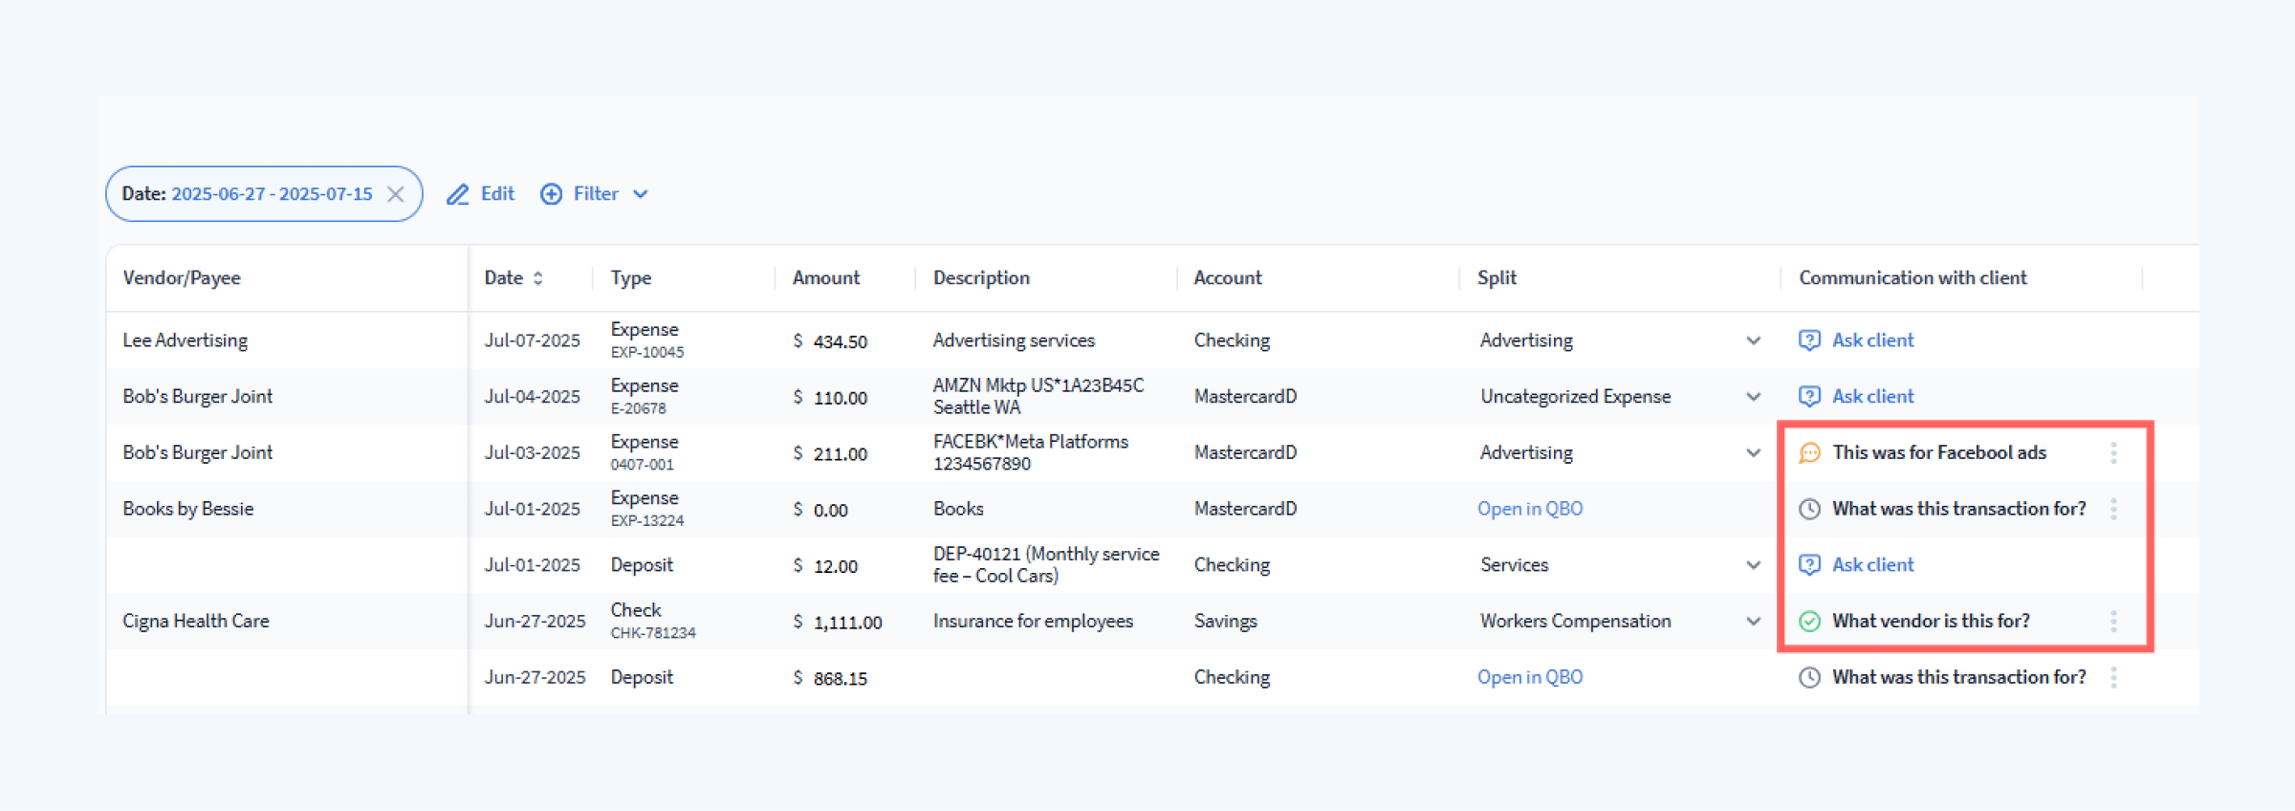The width and height of the screenshot is (2295, 811).
Task: Open 'What vendor is this for?' message
Action: pyautogui.click(x=1931, y=621)
